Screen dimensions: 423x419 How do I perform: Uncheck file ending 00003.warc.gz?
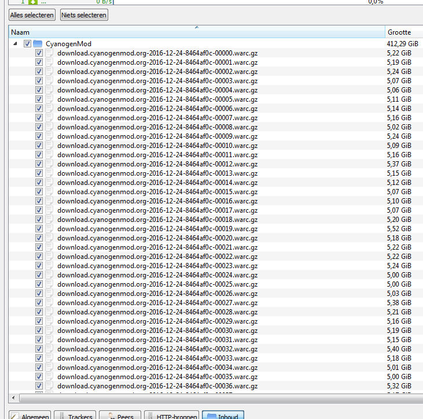click(x=39, y=81)
